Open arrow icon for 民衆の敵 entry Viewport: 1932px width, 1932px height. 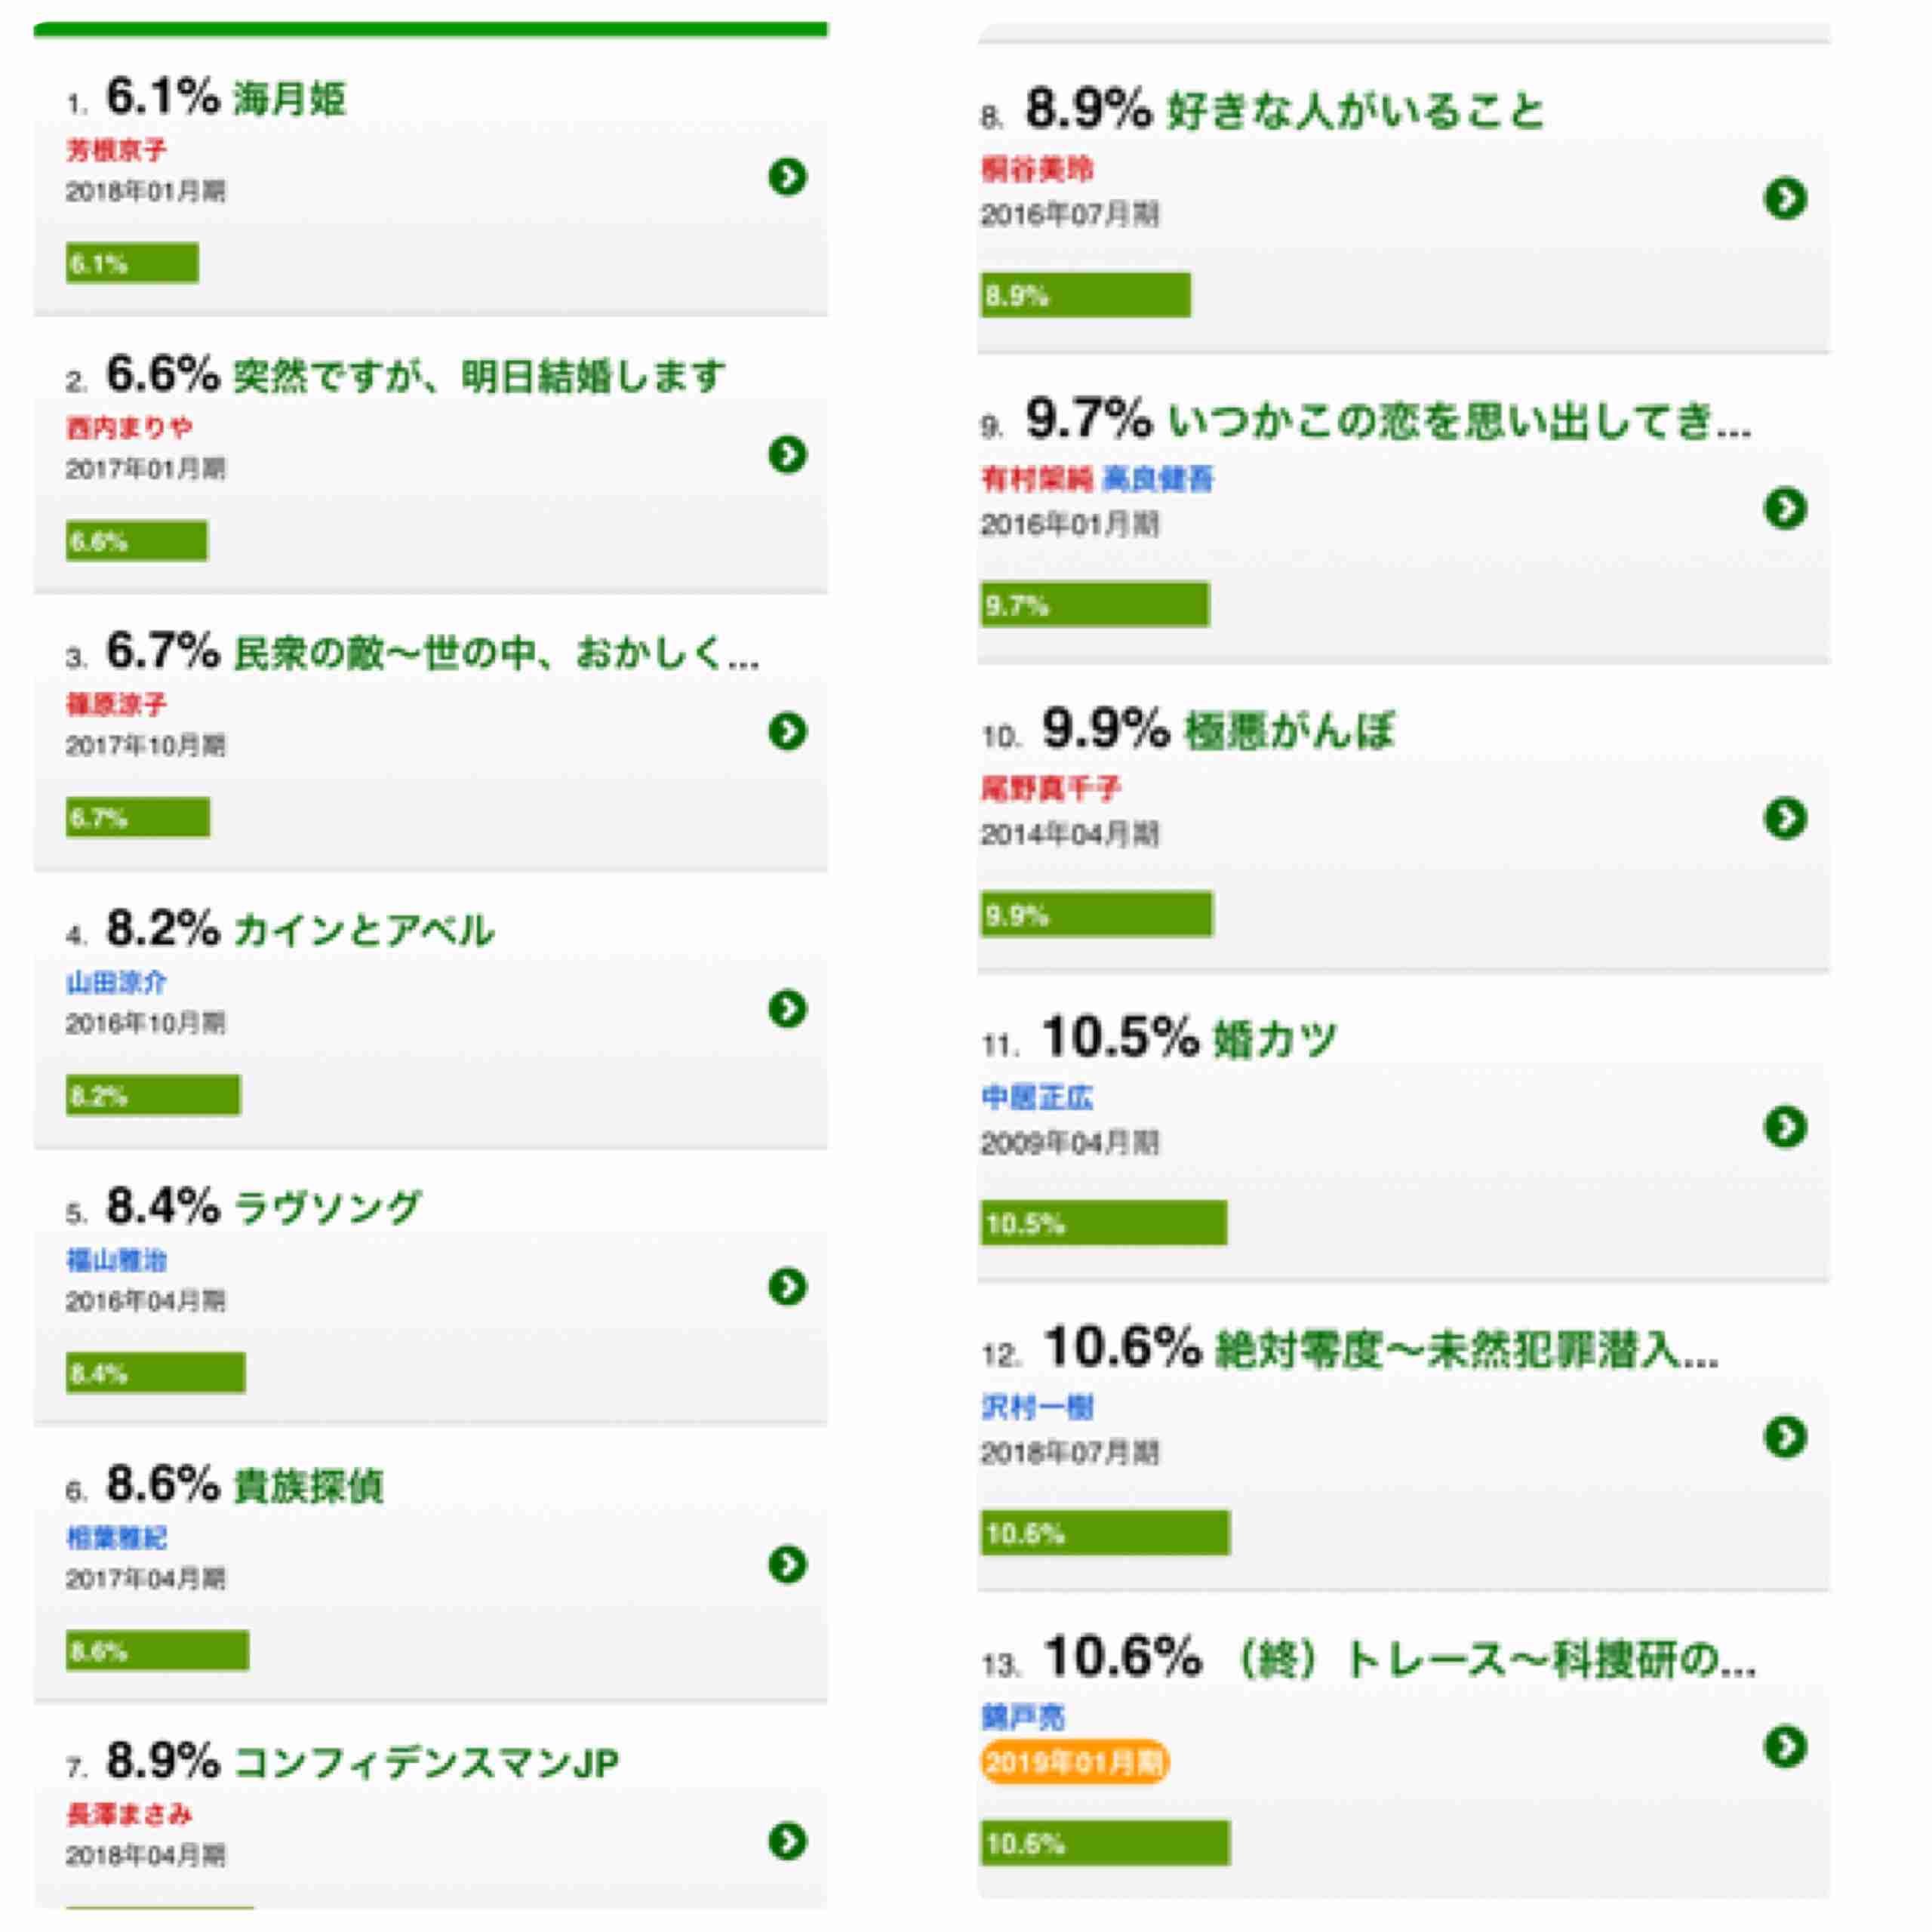point(787,731)
